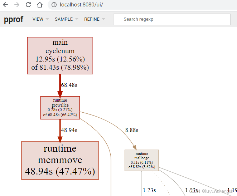Click the pprof logo title

(x=14, y=19)
